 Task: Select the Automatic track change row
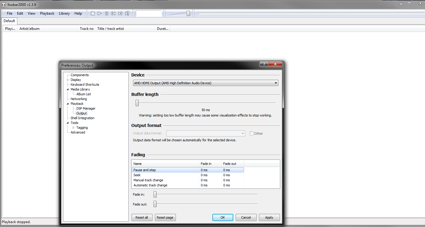pyautogui.click(x=188, y=185)
